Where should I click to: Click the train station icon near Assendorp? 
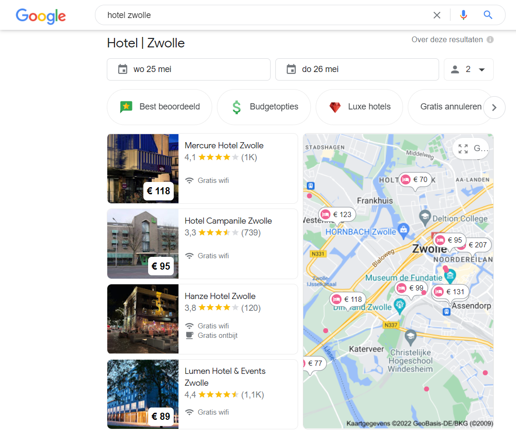(x=446, y=312)
